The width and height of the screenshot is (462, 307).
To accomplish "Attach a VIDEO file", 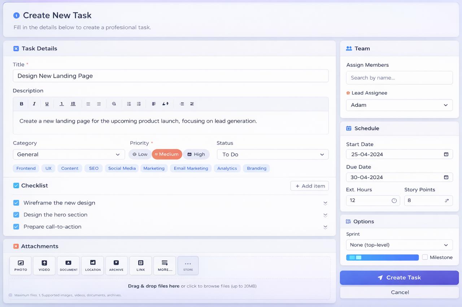I will (x=44, y=266).
